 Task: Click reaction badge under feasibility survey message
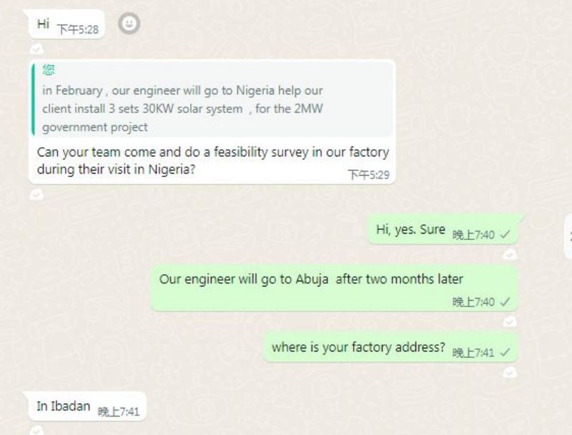[36, 194]
